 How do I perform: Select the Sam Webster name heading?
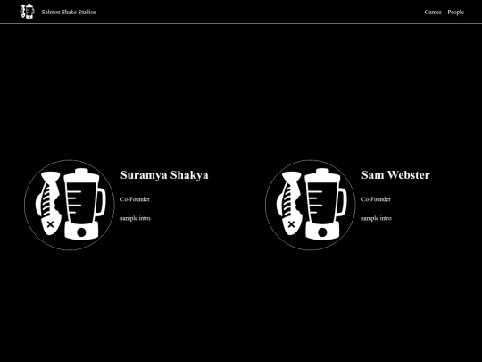tap(395, 175)
